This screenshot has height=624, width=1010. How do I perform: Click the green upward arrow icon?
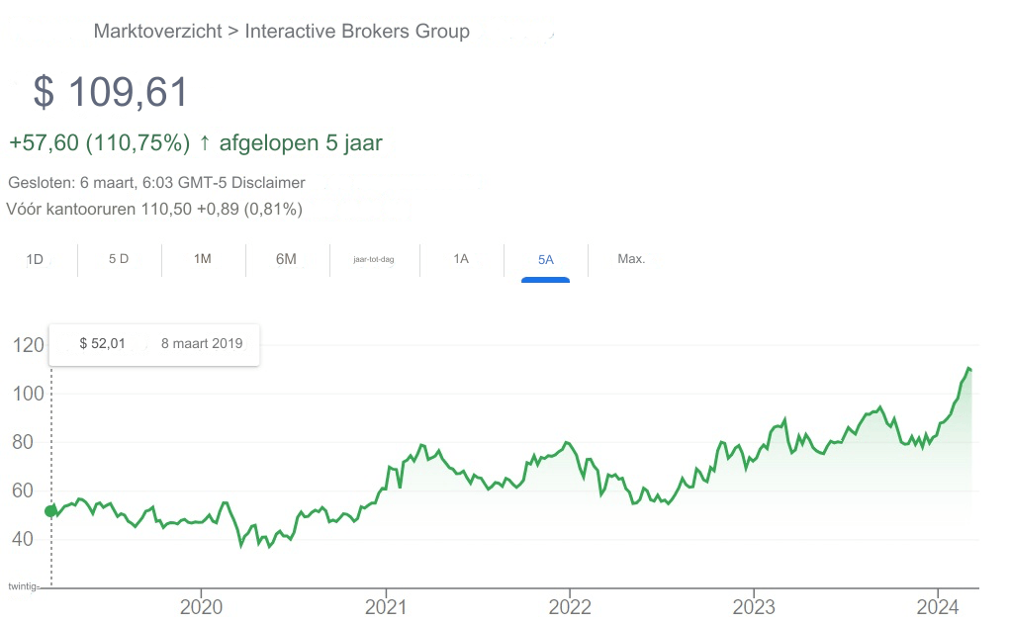pyautogui.click(x=205, y=142)
